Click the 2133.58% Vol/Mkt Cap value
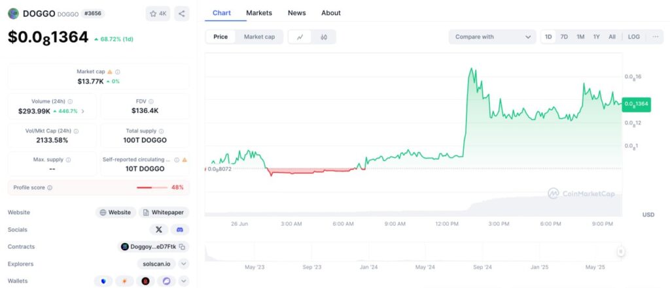This screenshot has height=288, width=670. (x=52, y=140)
